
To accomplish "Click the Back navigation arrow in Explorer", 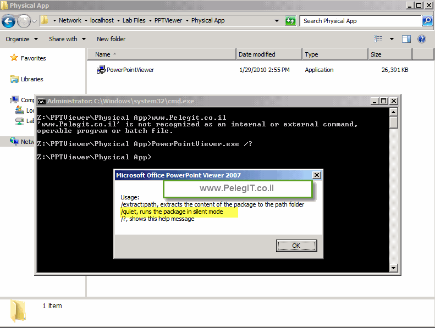I will pos(8,21).
